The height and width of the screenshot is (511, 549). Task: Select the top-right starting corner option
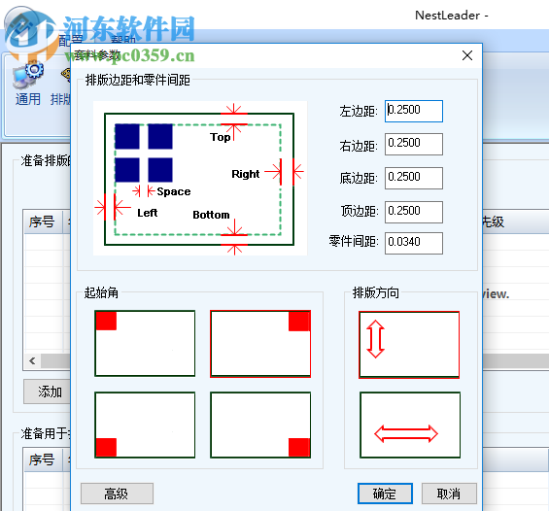tap(260, 344)
